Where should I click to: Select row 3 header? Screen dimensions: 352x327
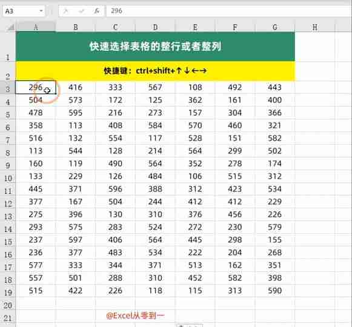[x=8, y=87]
